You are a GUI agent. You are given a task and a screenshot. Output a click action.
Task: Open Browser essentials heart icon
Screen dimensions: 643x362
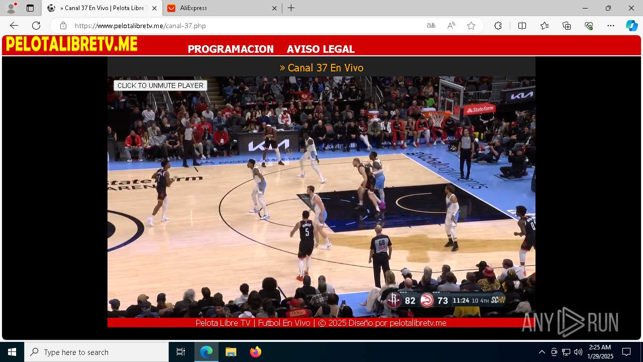coord(589,26)
